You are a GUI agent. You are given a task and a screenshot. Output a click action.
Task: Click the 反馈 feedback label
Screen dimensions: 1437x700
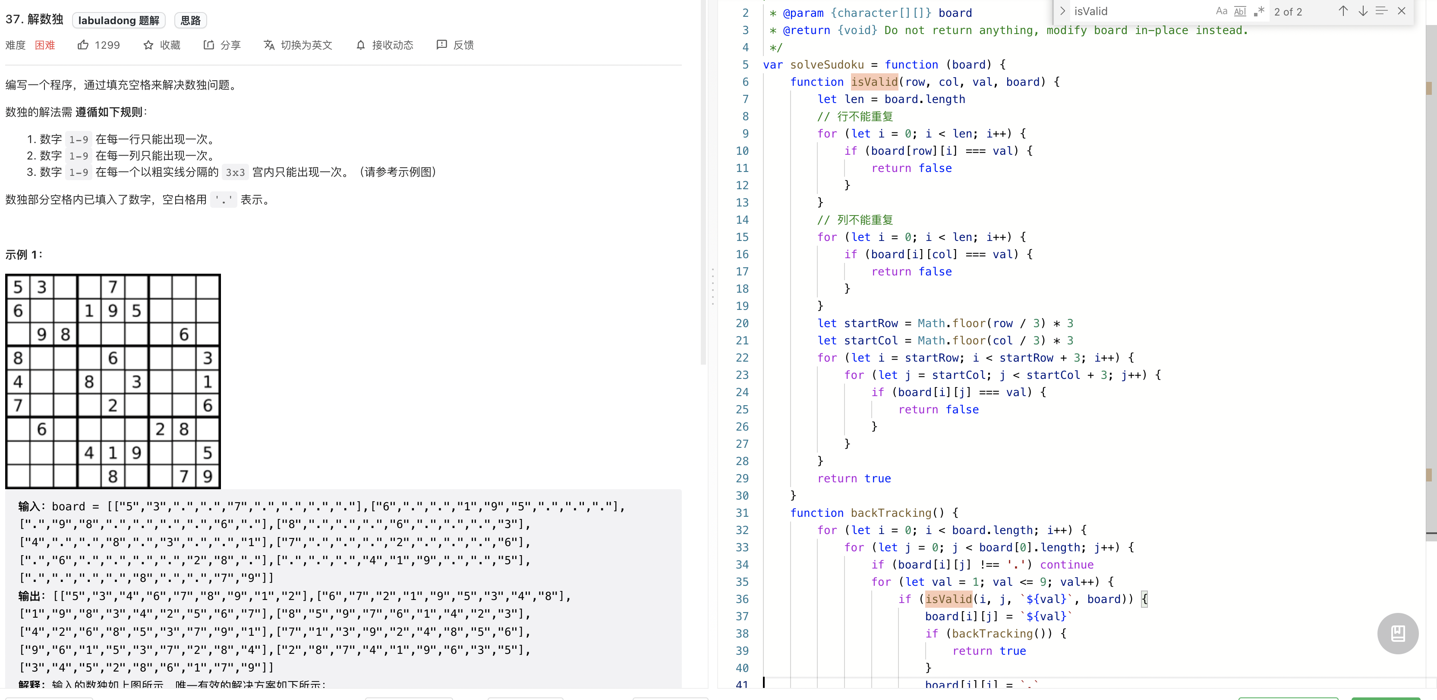[x=463, y=45]
